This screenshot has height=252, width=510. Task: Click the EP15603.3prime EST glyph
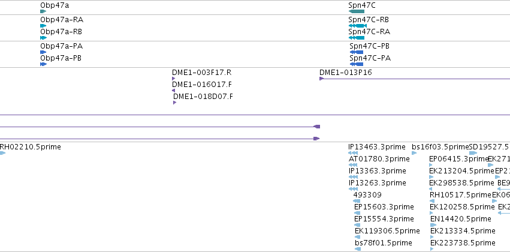pos(357,213)
